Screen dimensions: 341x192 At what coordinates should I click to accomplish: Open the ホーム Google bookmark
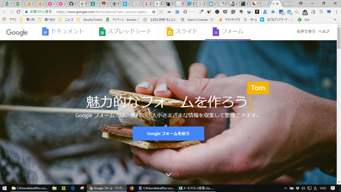250,20
